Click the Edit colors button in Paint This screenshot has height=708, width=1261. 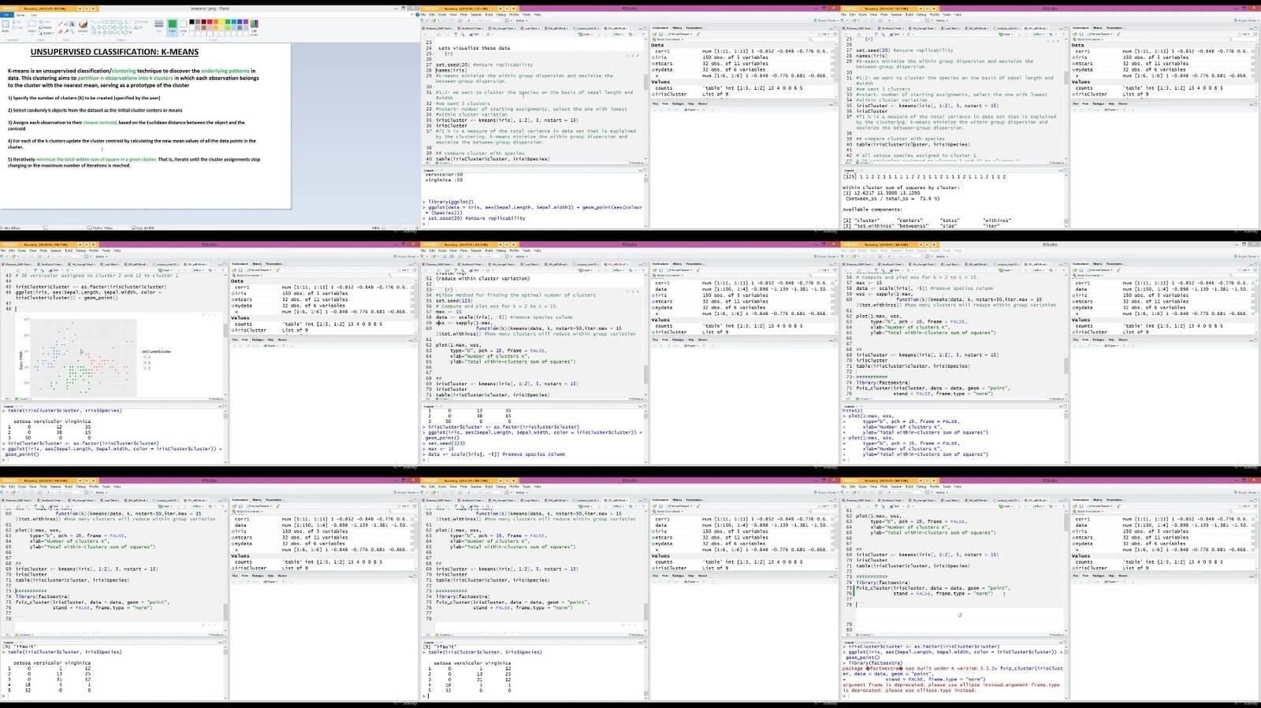[254, 28]
